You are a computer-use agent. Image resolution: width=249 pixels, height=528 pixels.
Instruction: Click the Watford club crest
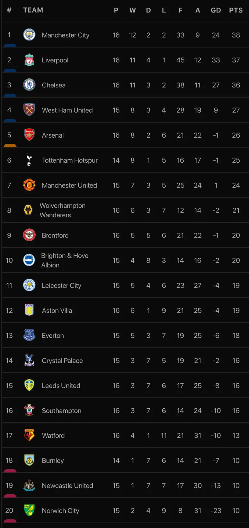29,435
